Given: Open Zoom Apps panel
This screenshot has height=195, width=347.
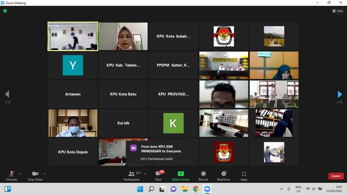Looking at the screenshot, I should point(244,176).
